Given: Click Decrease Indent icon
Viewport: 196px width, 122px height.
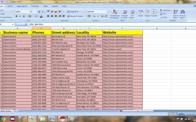Looking at the screenshot, I should [60, 16].
